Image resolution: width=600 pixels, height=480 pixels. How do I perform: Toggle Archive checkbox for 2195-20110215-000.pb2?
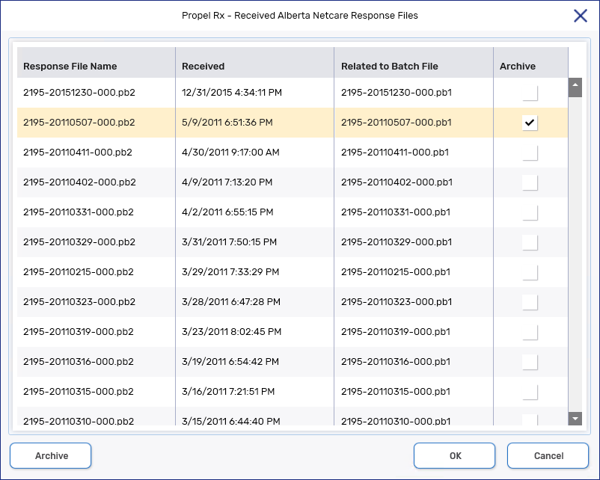click(x=530, y=272)
